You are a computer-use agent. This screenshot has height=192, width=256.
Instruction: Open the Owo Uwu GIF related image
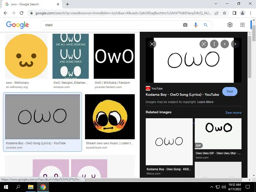point(218,134)
